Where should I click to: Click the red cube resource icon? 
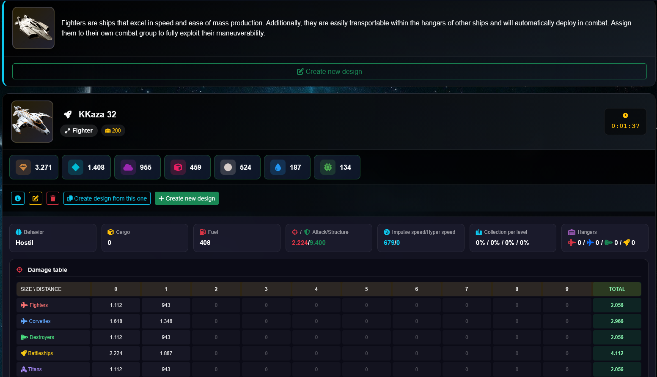click(178, 167)
